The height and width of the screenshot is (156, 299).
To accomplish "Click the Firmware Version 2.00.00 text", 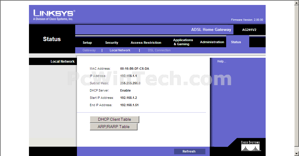I will tap(247, 20).
